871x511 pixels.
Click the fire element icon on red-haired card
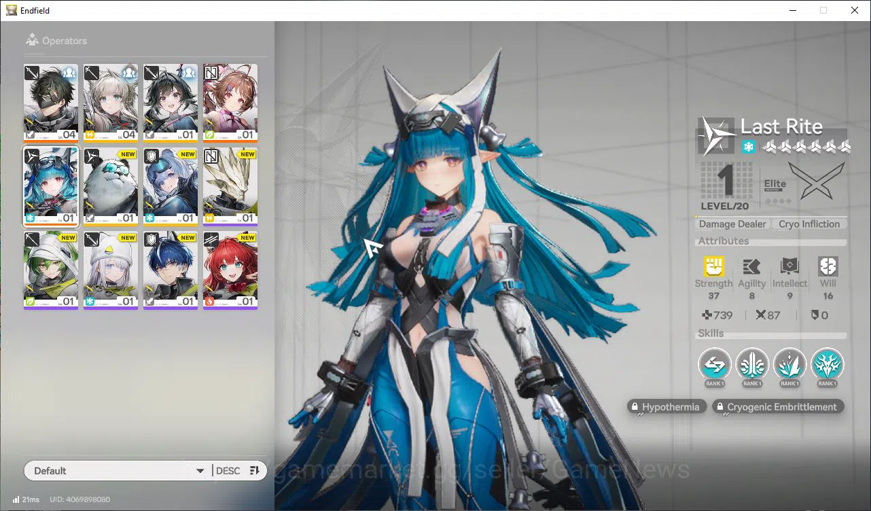(x=209, y=301)
